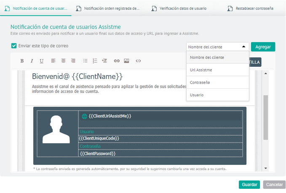Switch to 'Restablecer contraseña' tab

pyautogui.click(x=250, y=8)
